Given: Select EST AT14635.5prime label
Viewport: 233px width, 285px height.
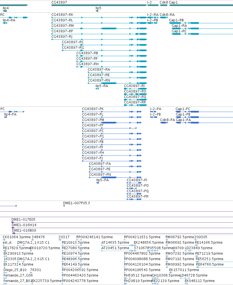Looking at the screenshot, I should point(115,243).
